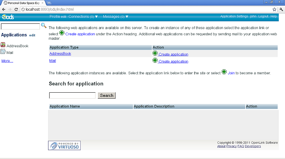Open the Help menu item
285x159 pixels.
(x=274, y=16)
